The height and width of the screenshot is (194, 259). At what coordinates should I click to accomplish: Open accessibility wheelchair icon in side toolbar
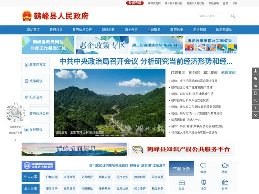[255, 71]
